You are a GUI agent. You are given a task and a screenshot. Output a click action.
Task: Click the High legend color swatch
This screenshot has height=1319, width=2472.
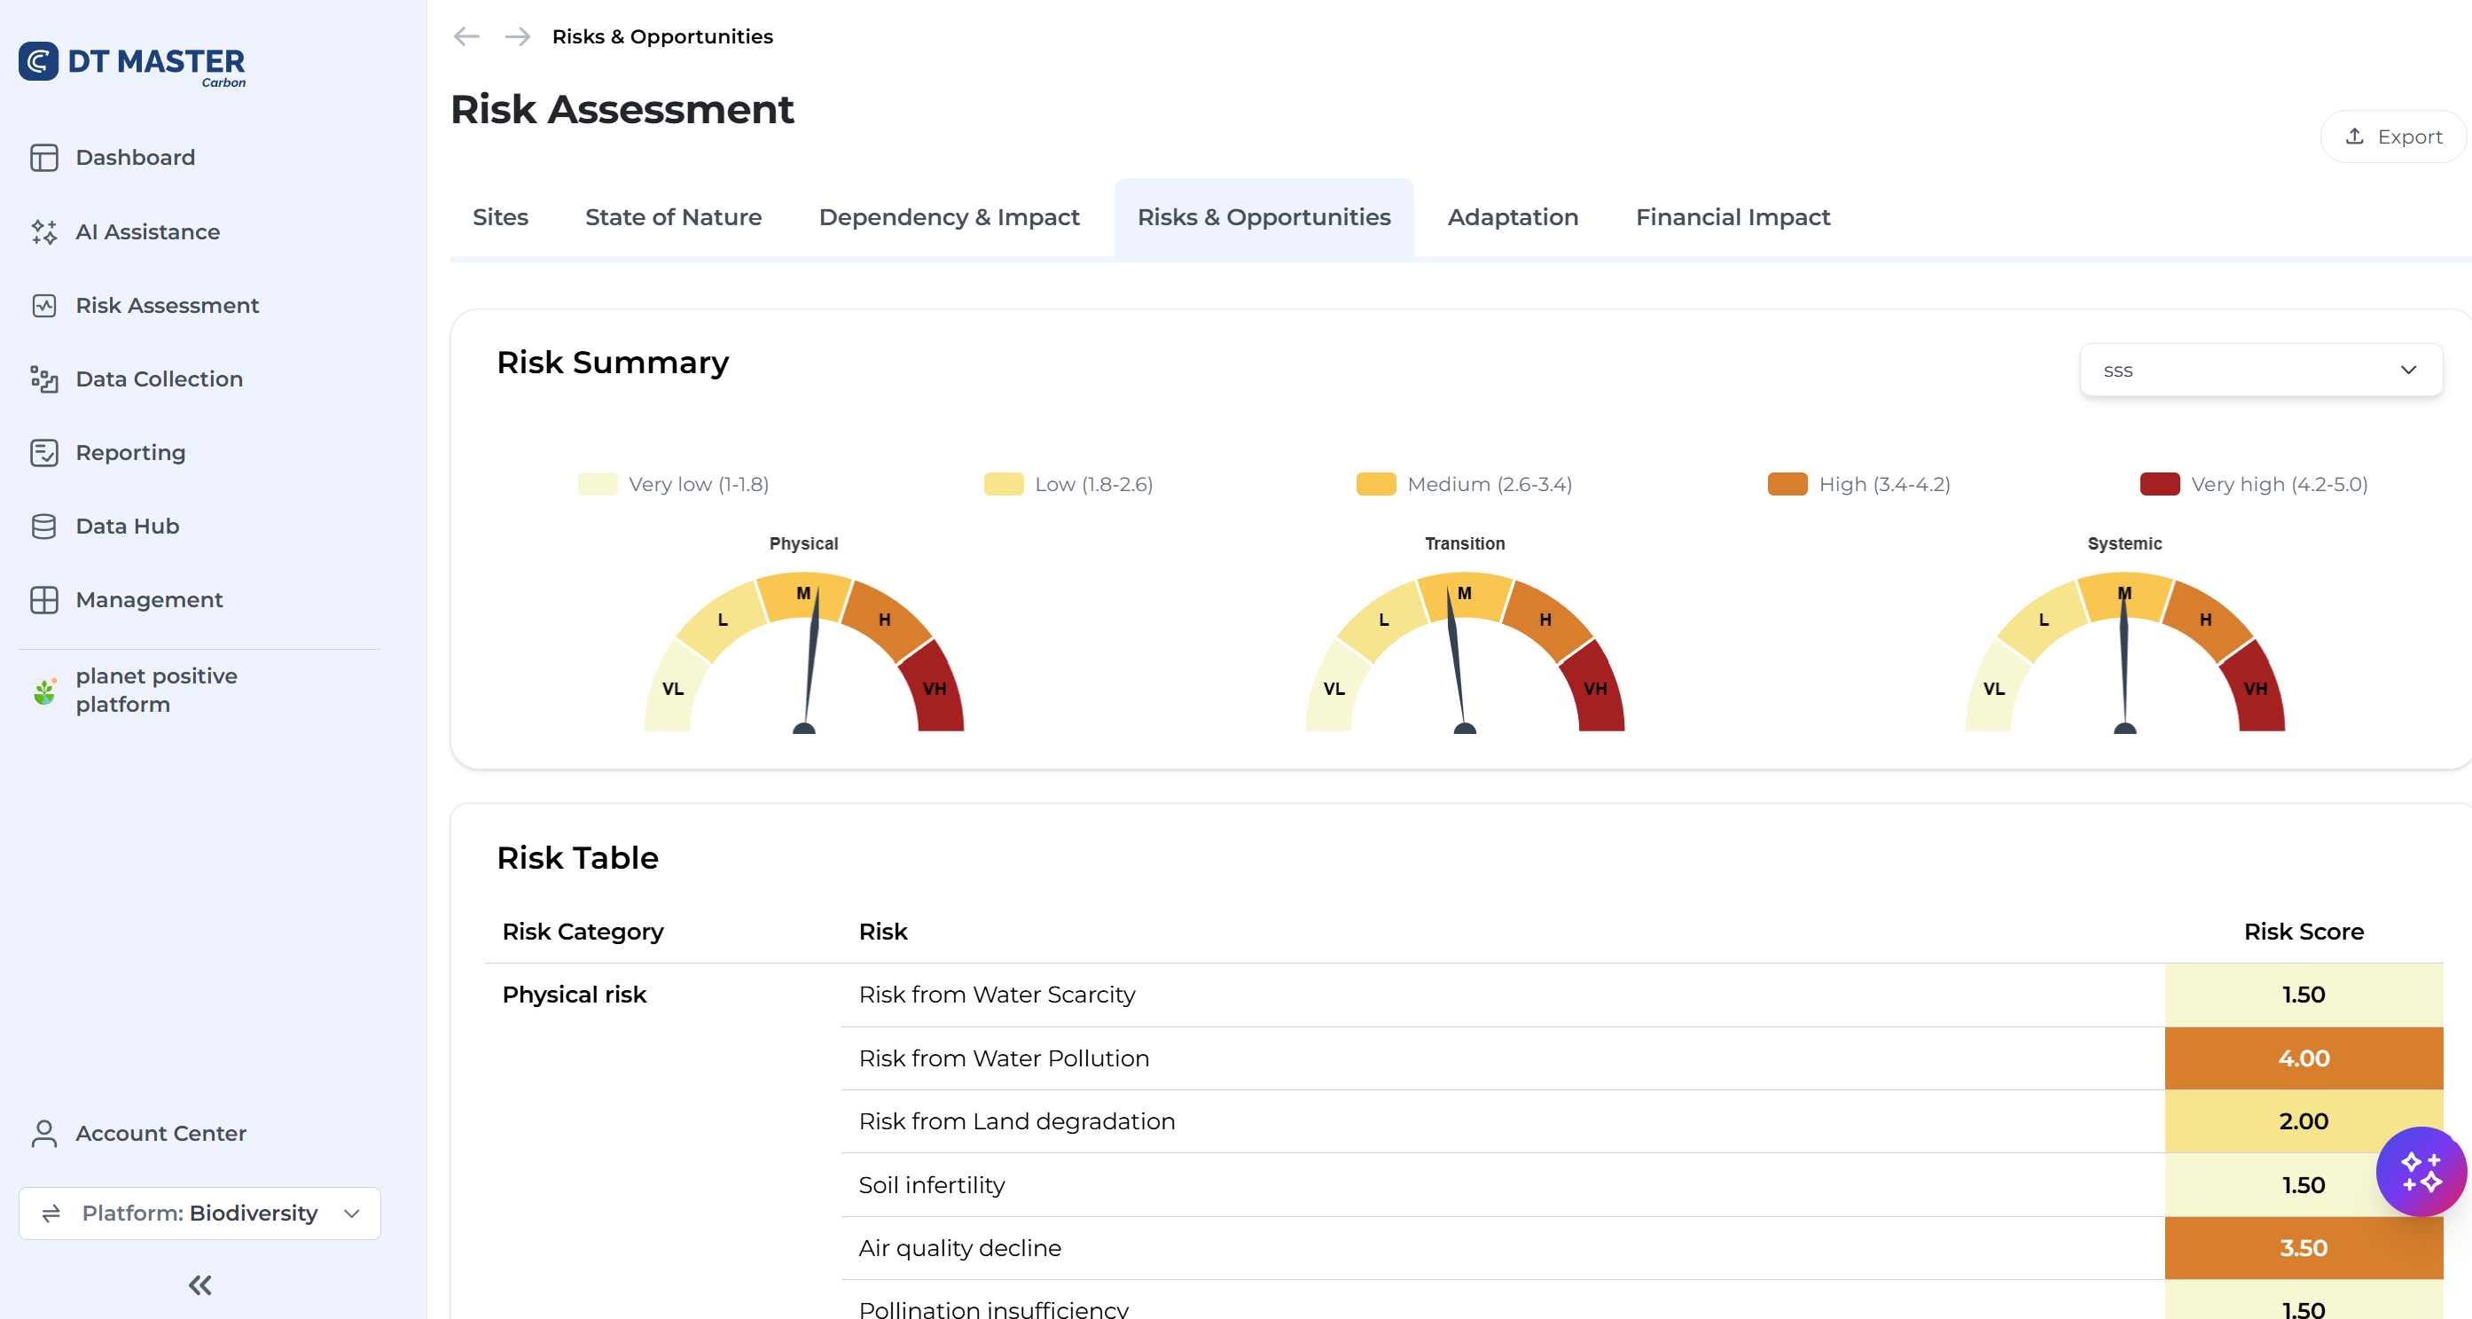pyautogui.click(x=1787, y=485)
